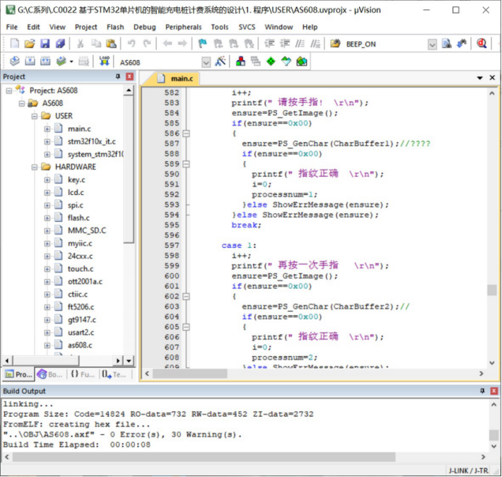Viewport: 502px width, 477px height.
Task: Start debug session with magnifier d icon
Action: (x=482, y=43)
